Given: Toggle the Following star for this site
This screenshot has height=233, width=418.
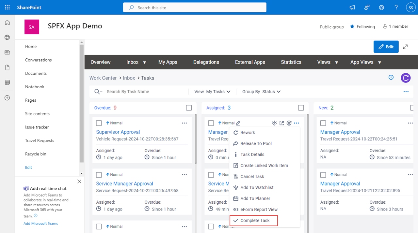Looking at the screenshot, I should (x=352, y=26).
